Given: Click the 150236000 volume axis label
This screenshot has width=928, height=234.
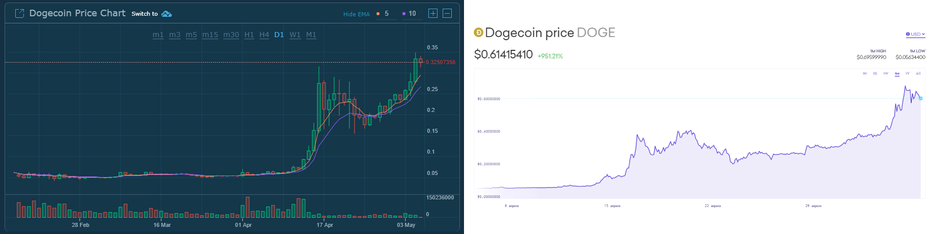Looking at the screenshot, I should (440, 197).
